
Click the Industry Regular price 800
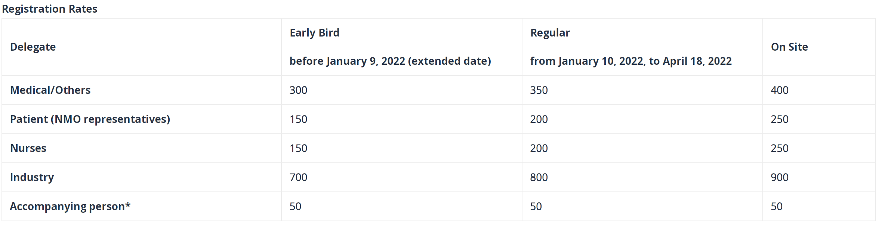pos(539,177)
